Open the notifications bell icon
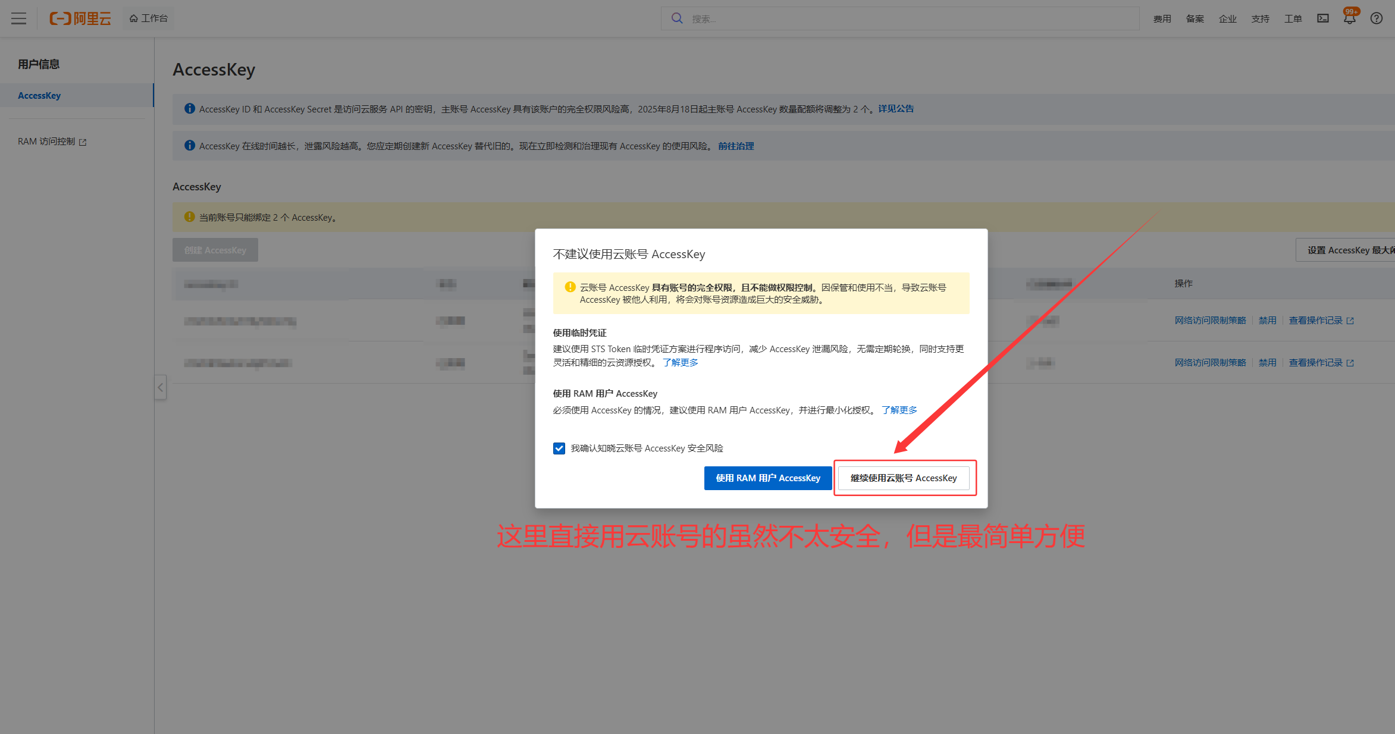1395x734 pixels. pos(1349,18)
